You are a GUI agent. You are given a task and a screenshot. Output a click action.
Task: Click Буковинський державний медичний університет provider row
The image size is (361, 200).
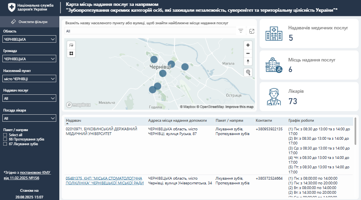(x=101, y=131)
